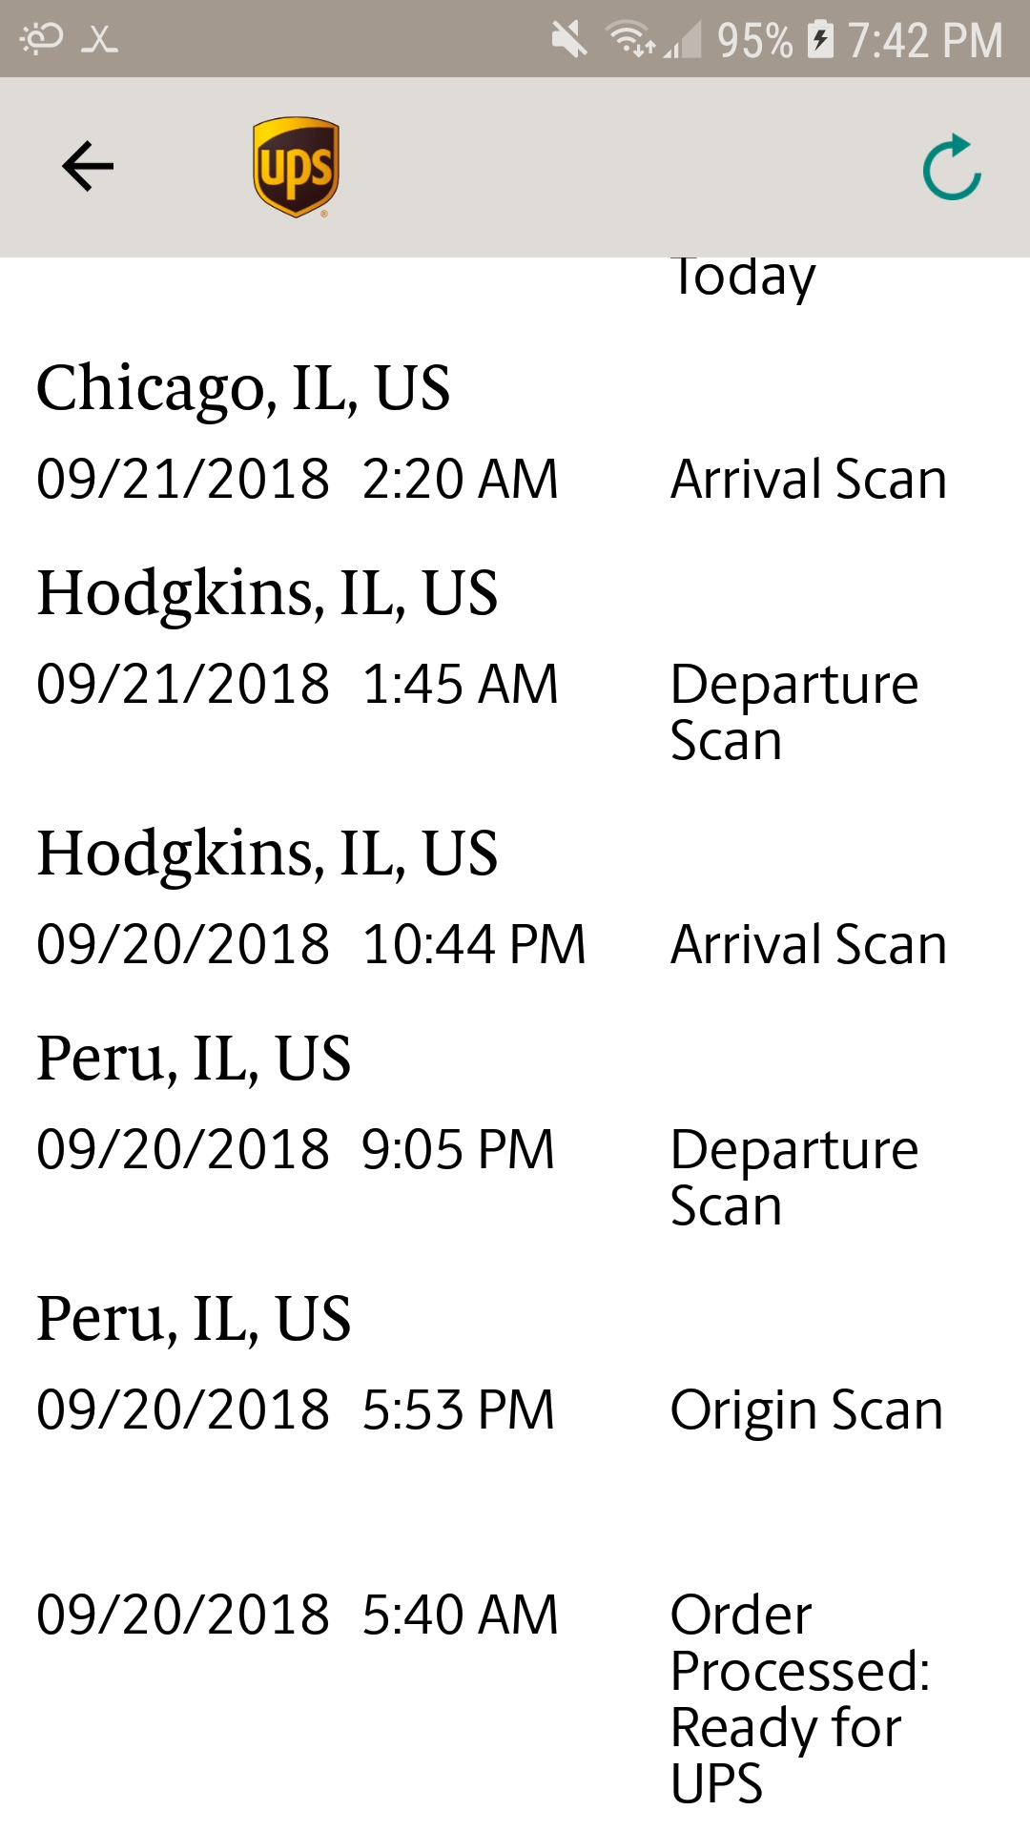Tap the 09/20/2018 5:40 AM timestamp
This screenshot has width=1030, height=1831.
298,1615
